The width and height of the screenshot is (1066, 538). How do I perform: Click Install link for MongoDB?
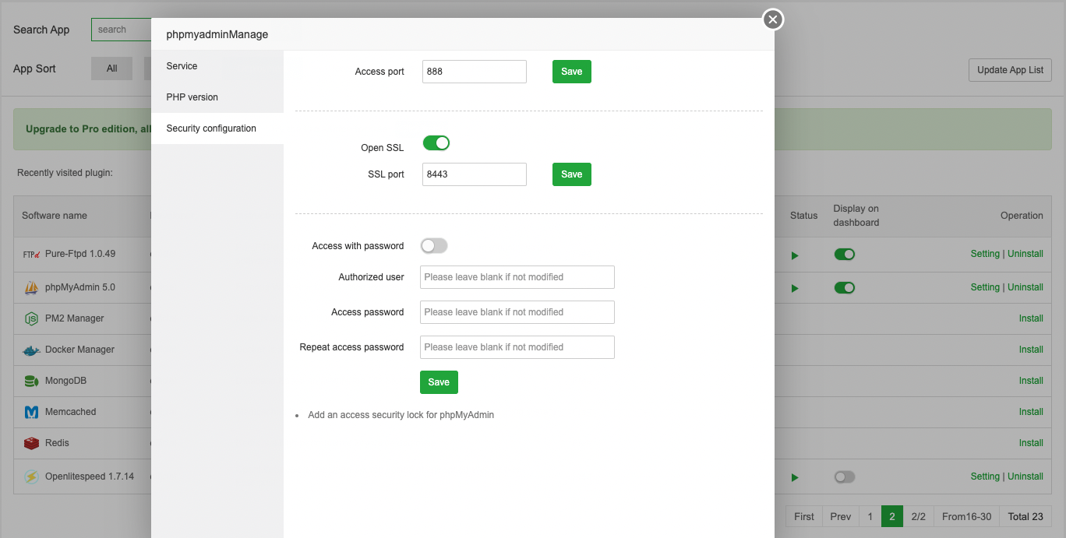tap(1030, 381)
